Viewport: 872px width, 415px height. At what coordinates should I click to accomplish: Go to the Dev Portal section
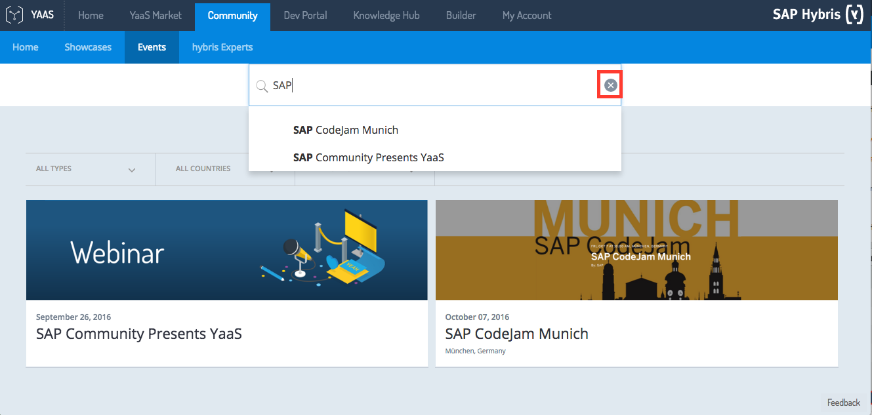305,15
